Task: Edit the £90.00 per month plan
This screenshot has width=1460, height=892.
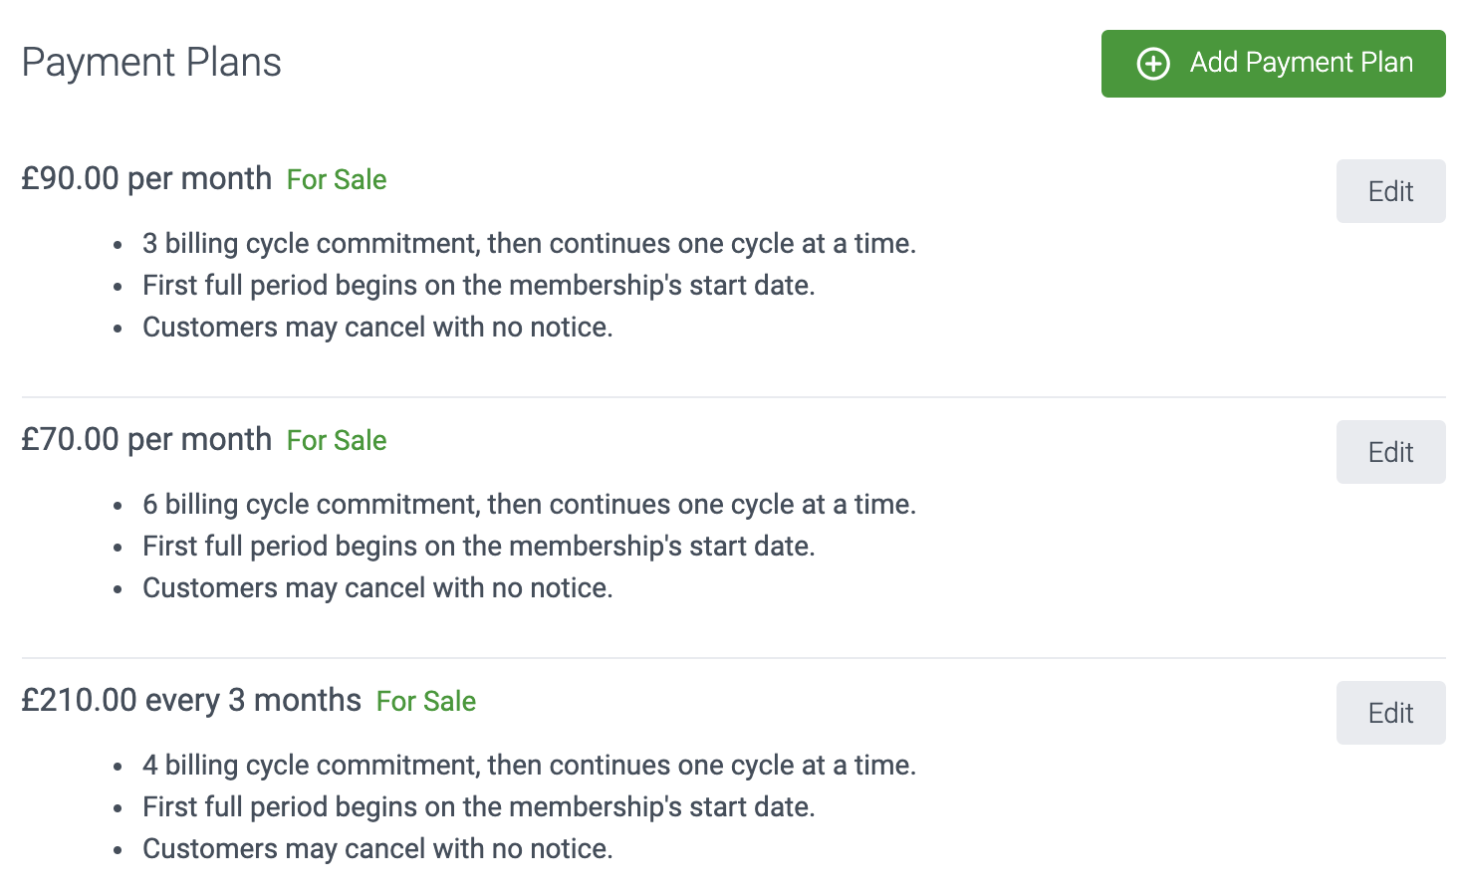Action: [x=1390, y=191]
